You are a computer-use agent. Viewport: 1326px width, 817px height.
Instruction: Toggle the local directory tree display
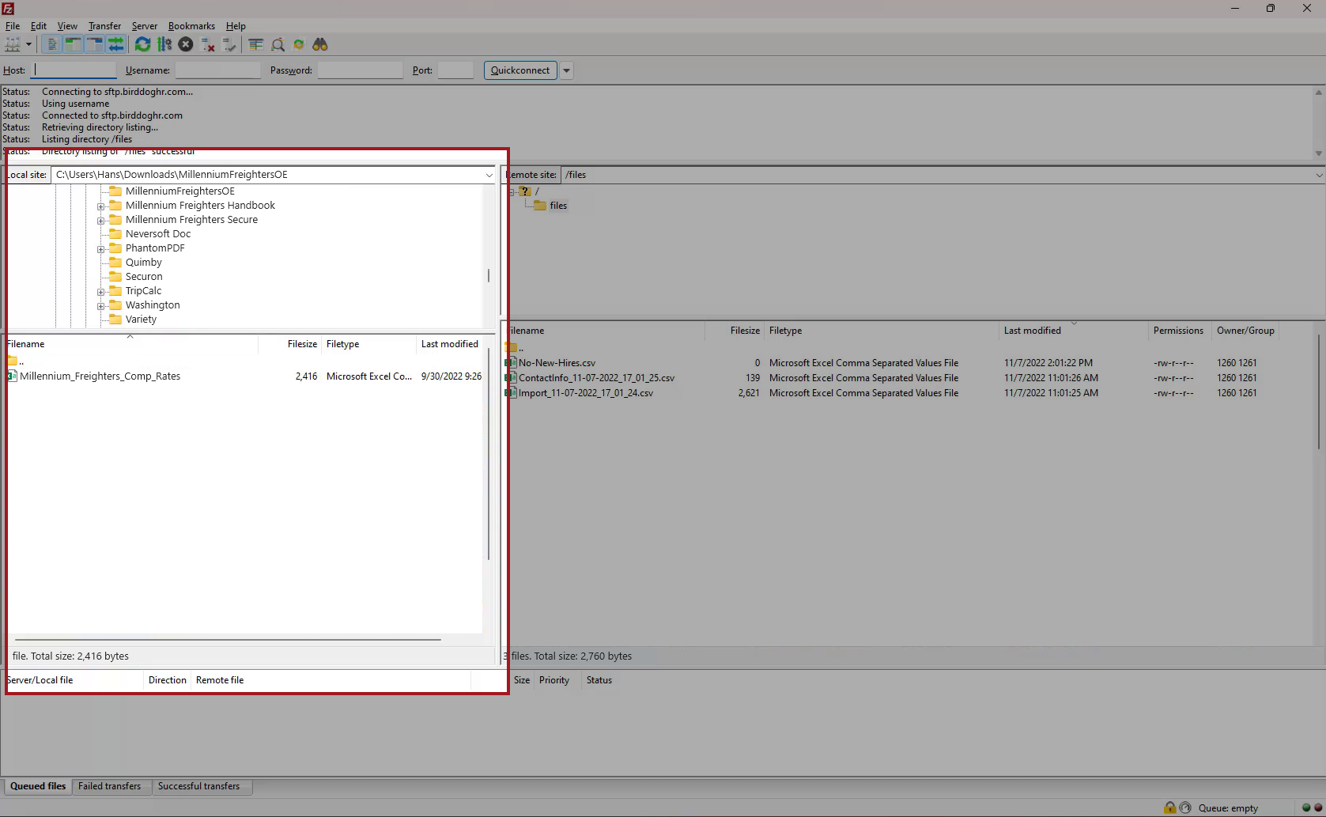coord(73,44)
